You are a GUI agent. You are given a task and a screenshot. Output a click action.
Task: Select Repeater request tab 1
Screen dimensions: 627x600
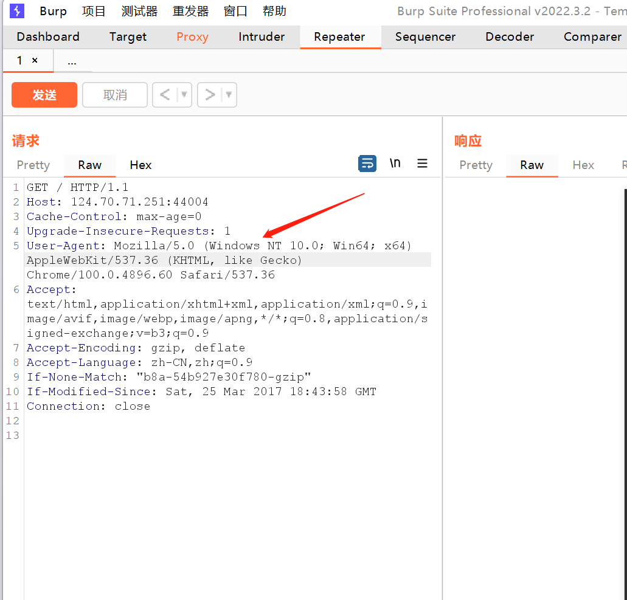(19, 60)
